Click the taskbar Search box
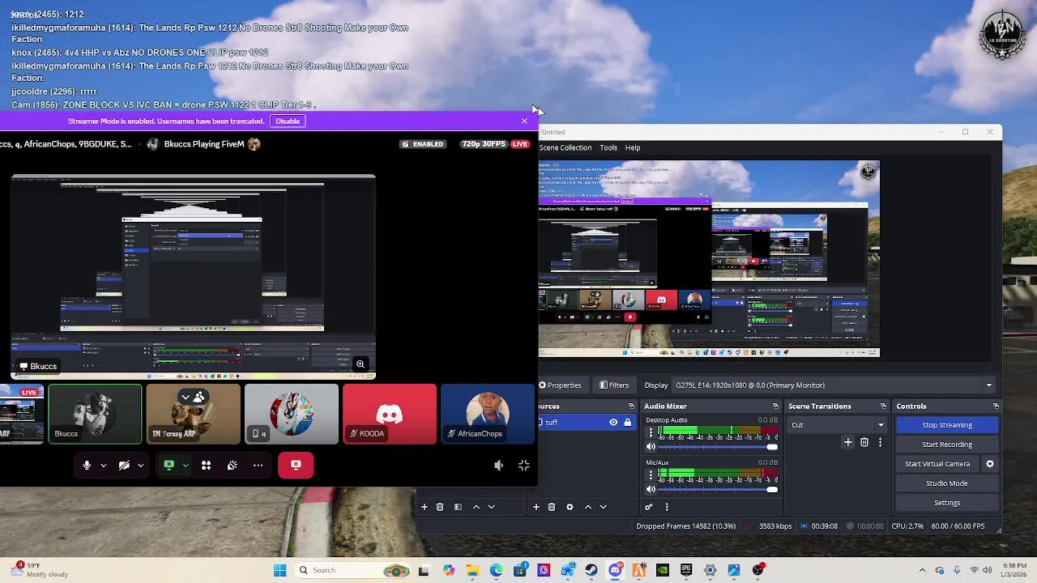1037x583 pixels. pos(352,570)
